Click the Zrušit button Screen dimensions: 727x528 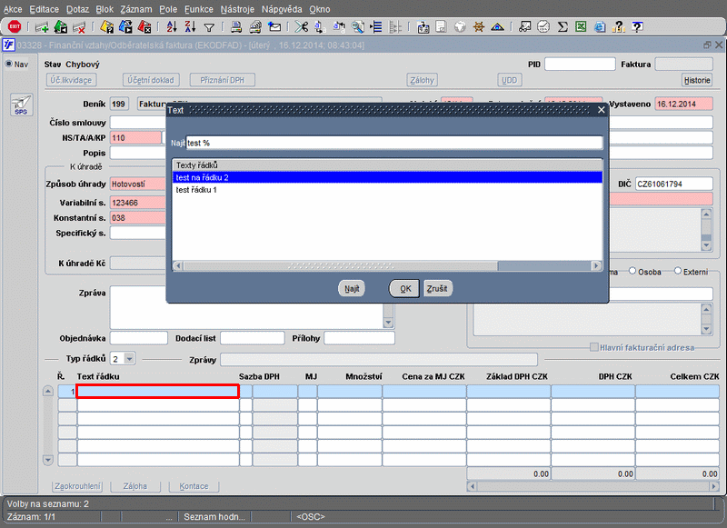(438, 288)
